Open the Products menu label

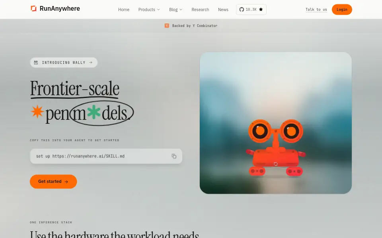coord(147,10)
